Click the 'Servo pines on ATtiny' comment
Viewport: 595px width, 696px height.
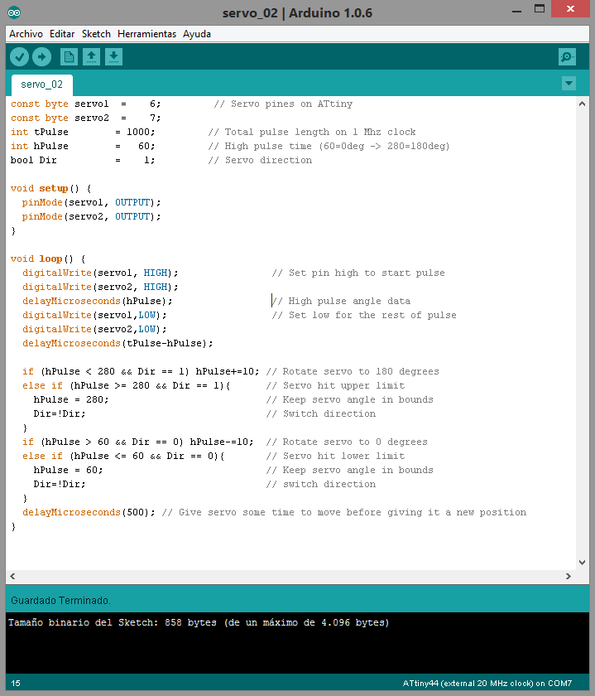coord(283,104)
